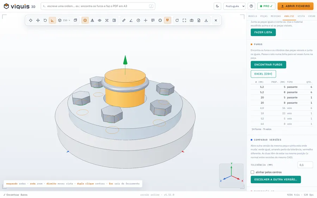Screen dimensions: 317x198
Task: Toggle the eye visibility tool
Action: coord(99,20)
